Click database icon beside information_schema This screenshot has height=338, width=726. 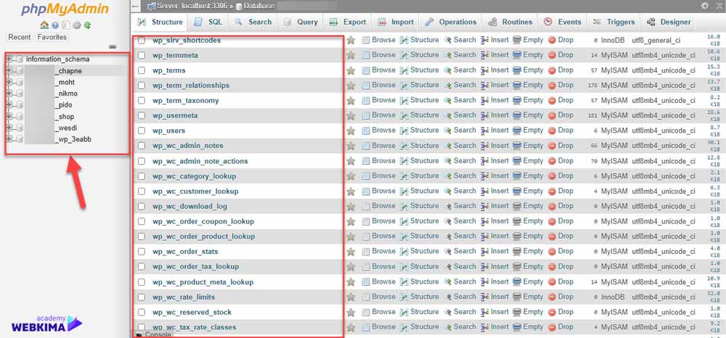(x=20, y=59)
